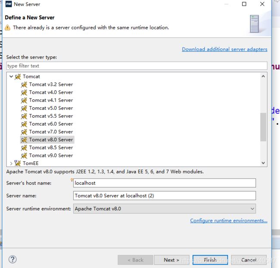Maximize the New Server dialog
Screen dimensions: 280x268
244,4
